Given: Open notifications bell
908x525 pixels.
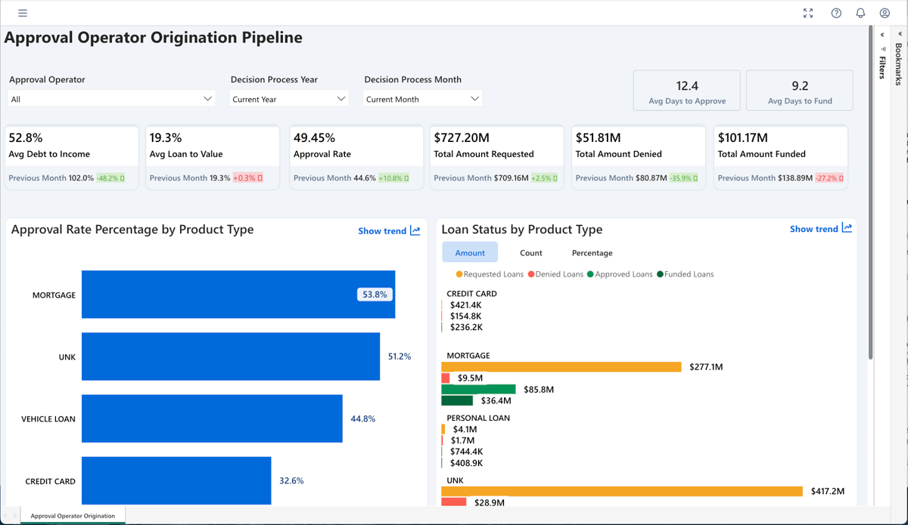Looking at the screenshot, I should 860,13.
